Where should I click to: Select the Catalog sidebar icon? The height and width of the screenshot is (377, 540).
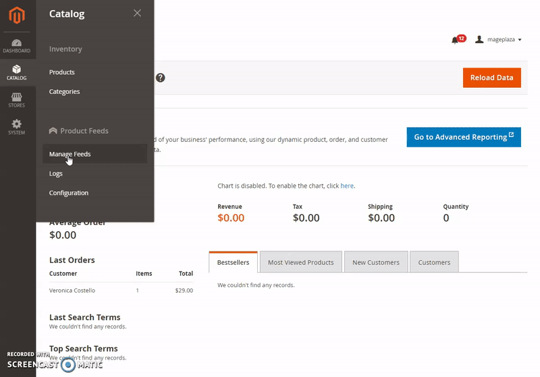click(x=17, y=73)
